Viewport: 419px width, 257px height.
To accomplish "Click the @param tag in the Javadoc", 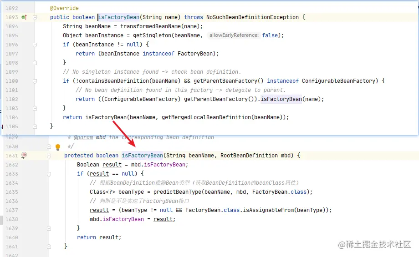I will (x=83, y=137).
